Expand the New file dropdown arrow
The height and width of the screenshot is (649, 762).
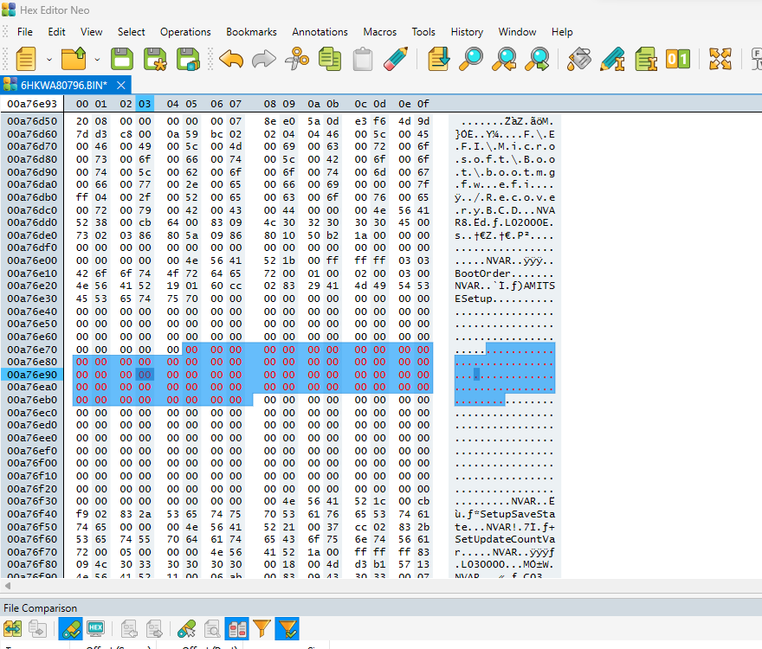(48, 59)
